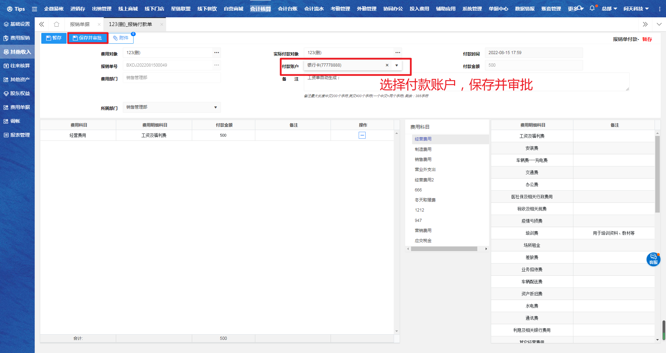Click the horizontal scrollbar under 费用科目 list
This screenshot has height=353, width=666.
tap(444, 249)
